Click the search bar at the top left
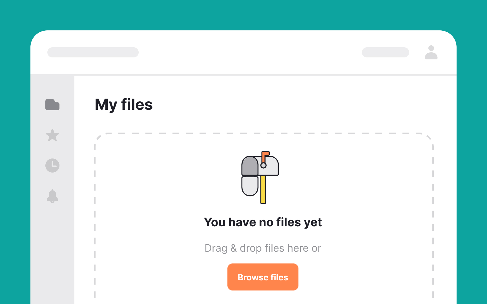Image resolution: width=487 pixels, height=304 pixels. click(93, 52)
